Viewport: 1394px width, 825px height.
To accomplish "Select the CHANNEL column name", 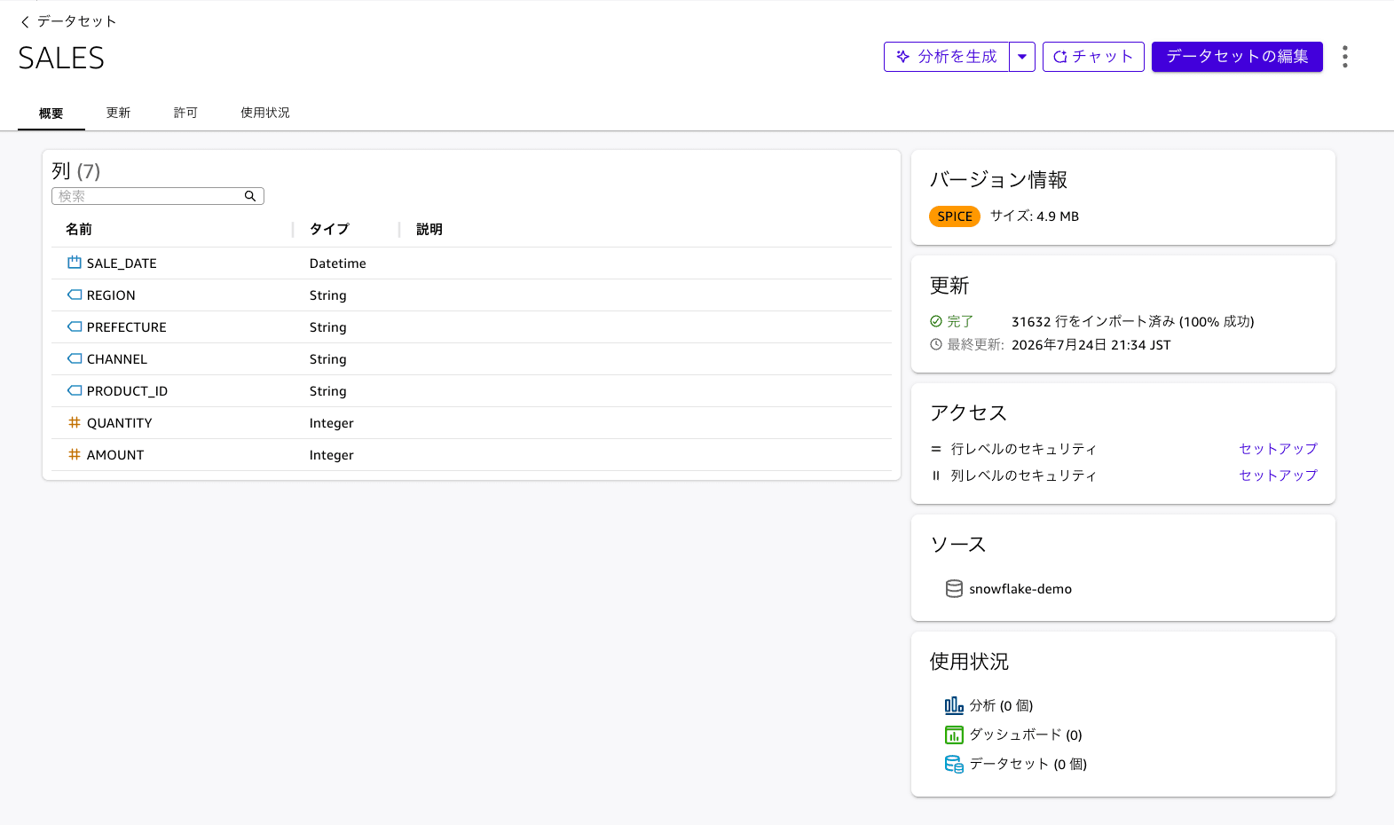I will [x=117, y=359].
